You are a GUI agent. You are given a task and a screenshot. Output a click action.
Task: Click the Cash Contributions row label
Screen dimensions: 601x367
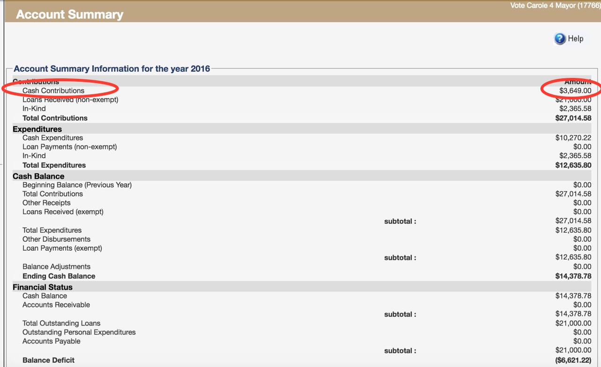click(x=54, y=91)
